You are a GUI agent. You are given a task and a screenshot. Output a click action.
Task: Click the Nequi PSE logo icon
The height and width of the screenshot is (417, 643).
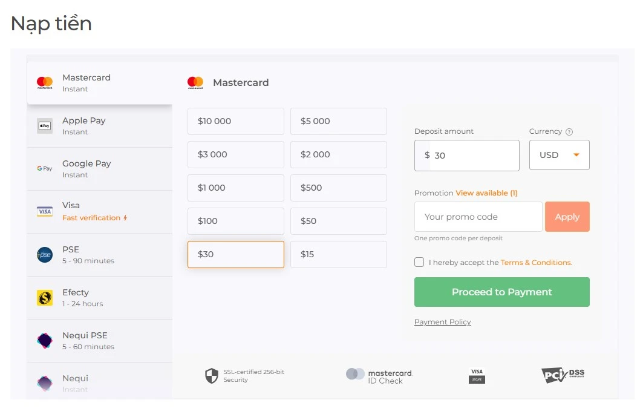45,341
